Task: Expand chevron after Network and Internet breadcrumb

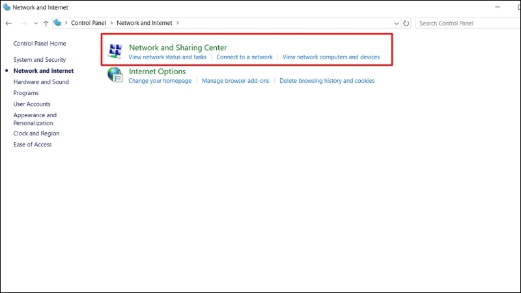Action: point(177,23)
